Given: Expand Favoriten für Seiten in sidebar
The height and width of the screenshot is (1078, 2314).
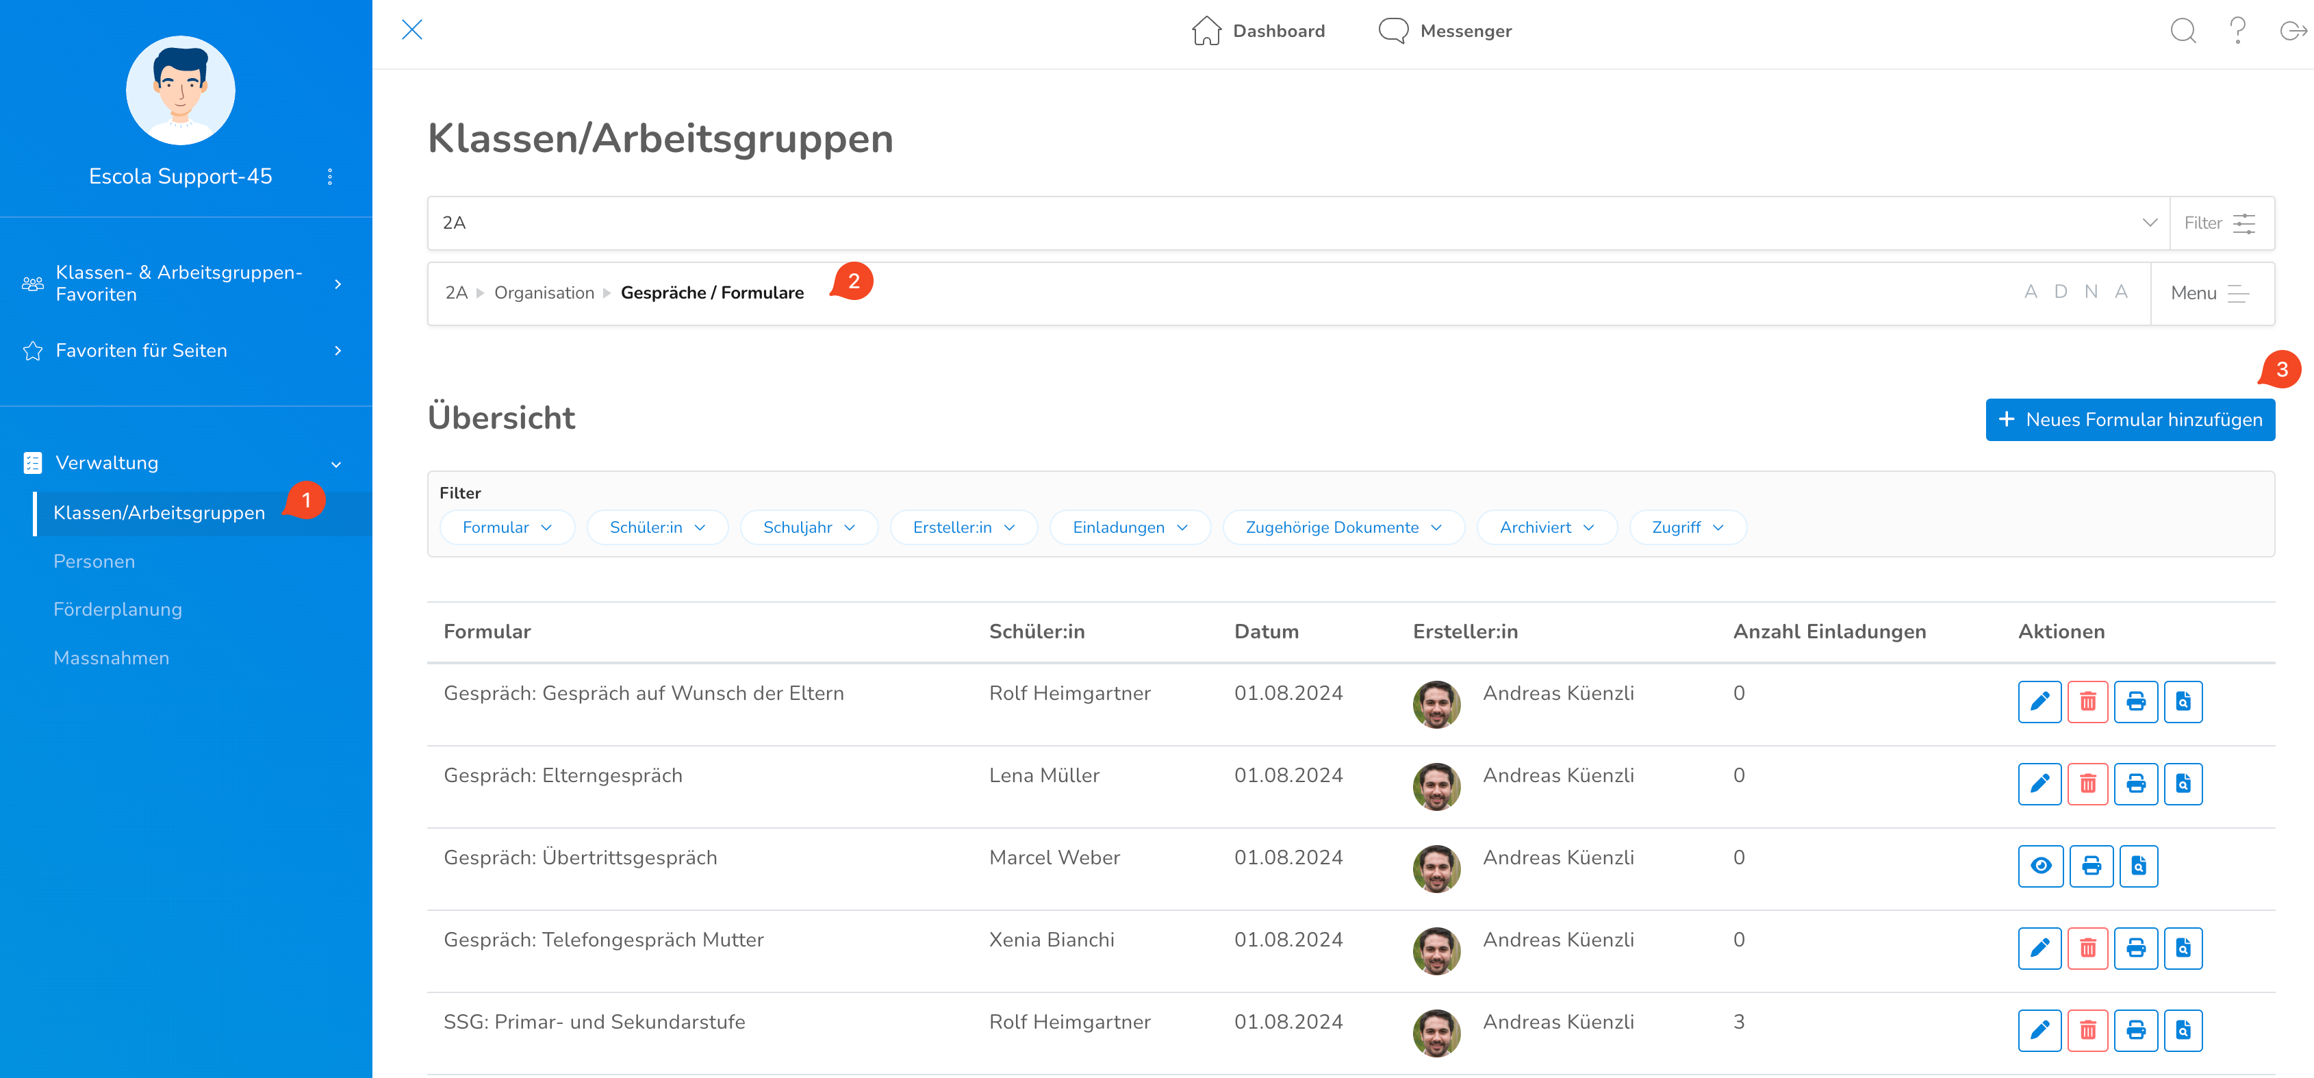Looking at the screenshot, I should coord(338,351).
